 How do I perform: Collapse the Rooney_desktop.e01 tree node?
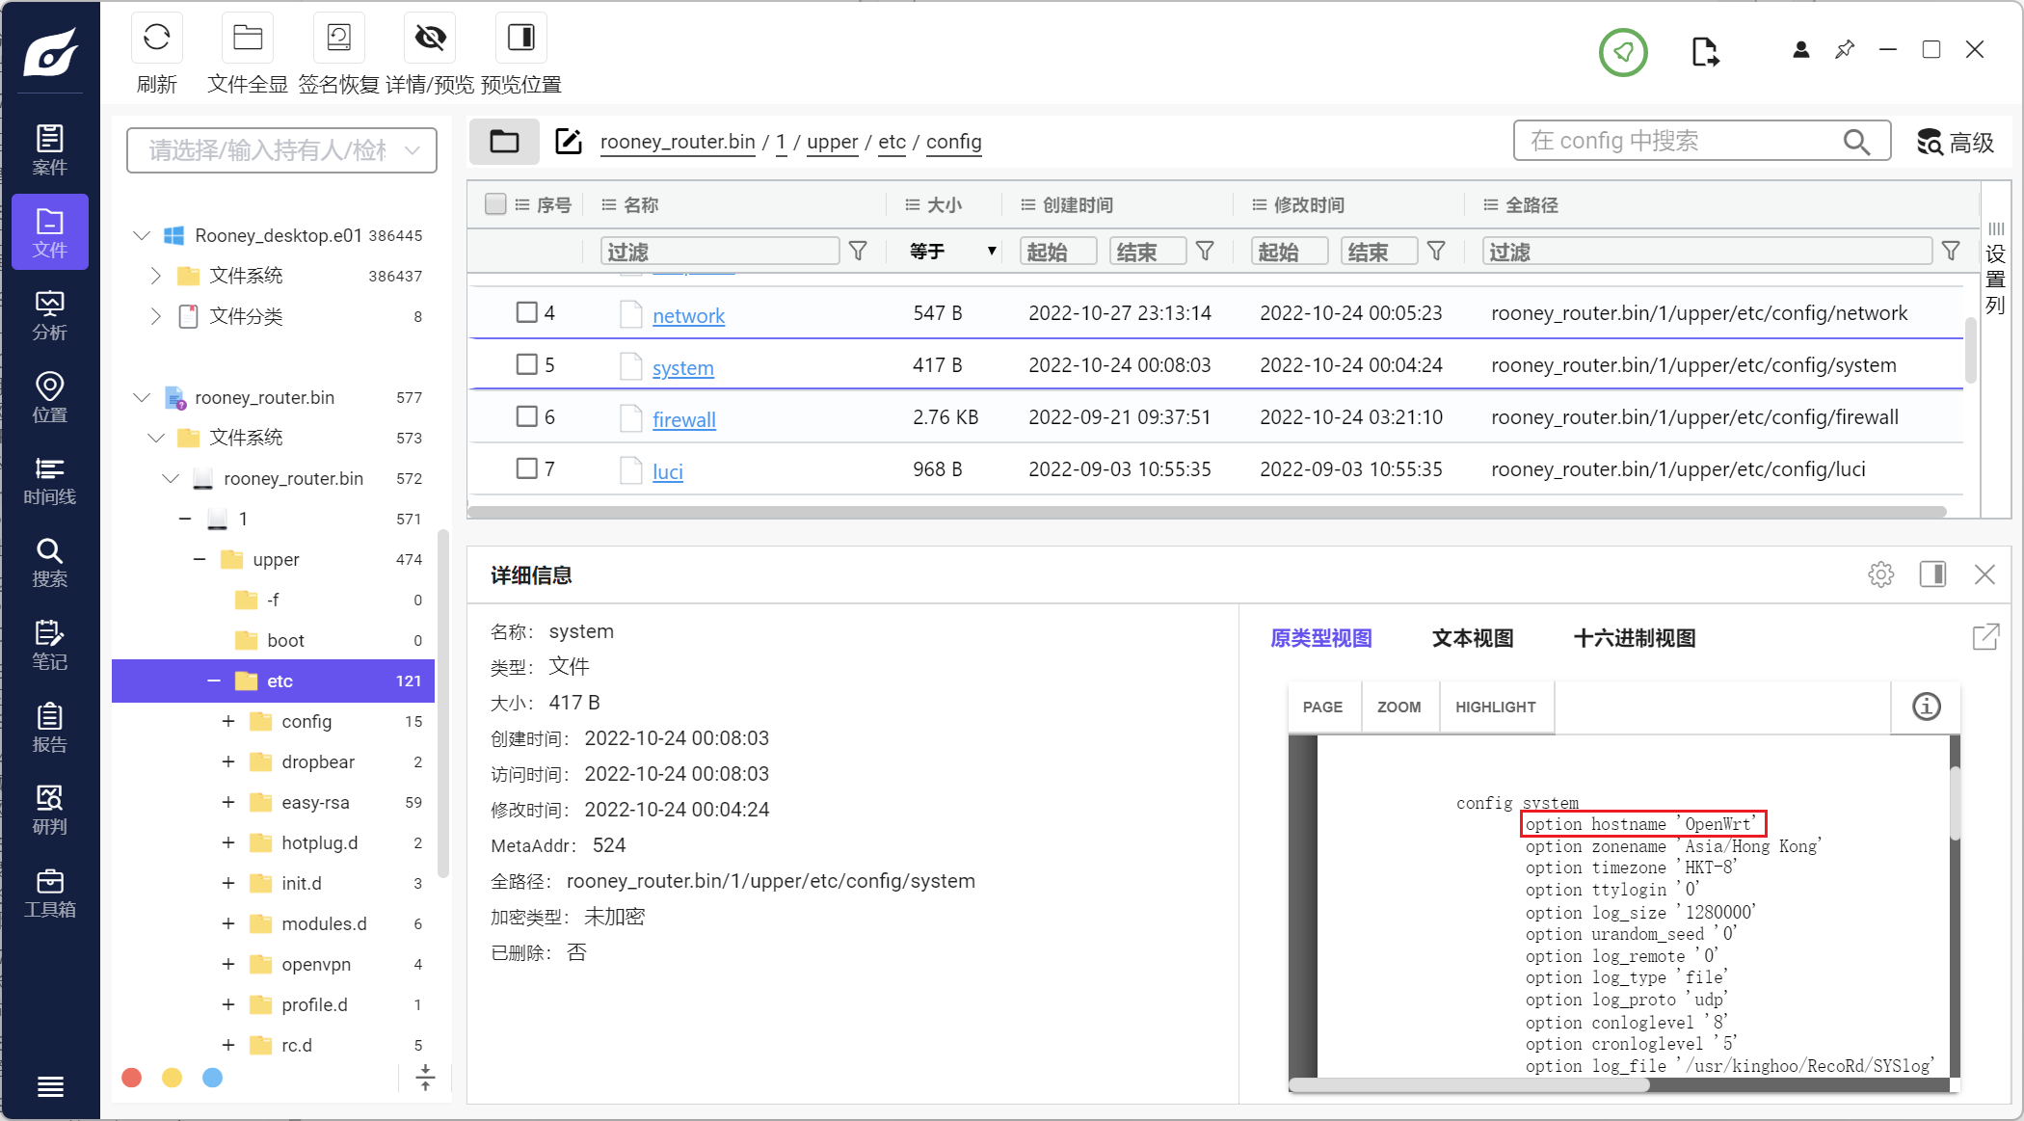point(142,235)
